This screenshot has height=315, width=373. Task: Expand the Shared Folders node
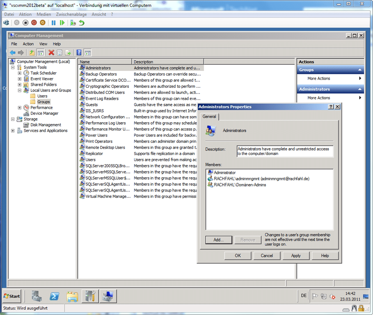[x=20, y=84]
